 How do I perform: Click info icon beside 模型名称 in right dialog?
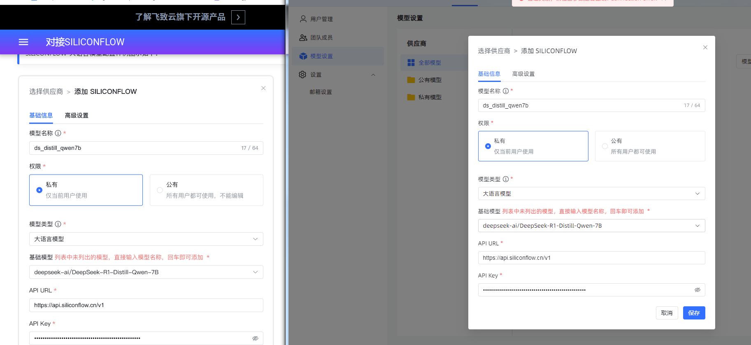click(506, 91)
